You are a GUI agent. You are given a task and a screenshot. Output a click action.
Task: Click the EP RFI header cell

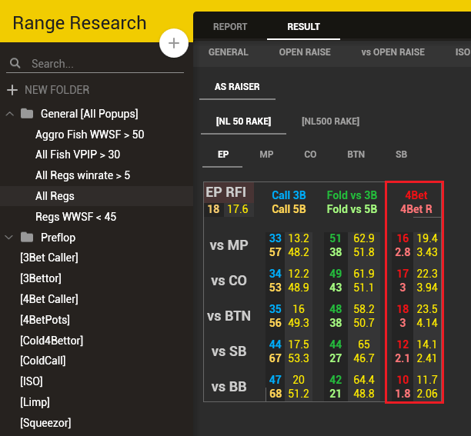point(229,192)
